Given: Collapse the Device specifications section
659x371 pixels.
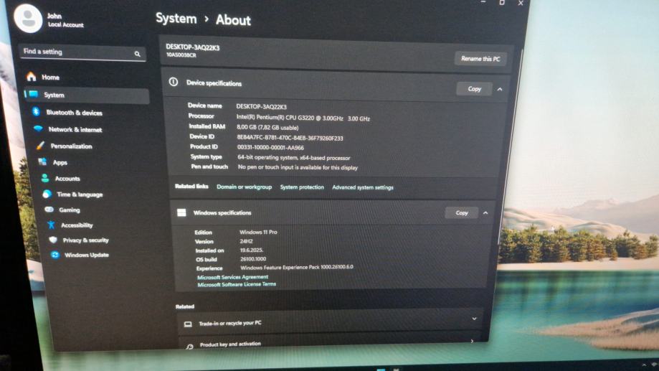Looking at the screenshot, I should coord(499,89).
